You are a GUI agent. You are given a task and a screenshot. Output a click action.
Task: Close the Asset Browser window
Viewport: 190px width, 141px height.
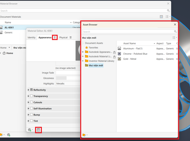tap(175, 25)
